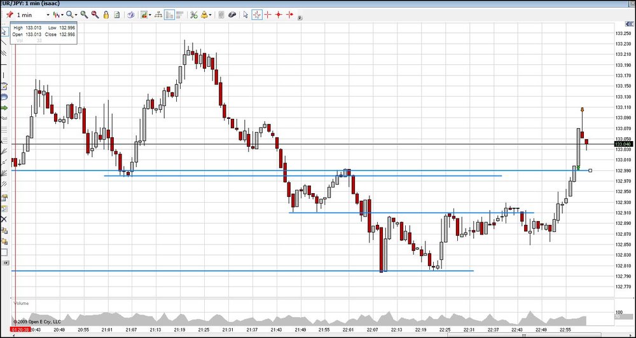
Task: Click the red pushpin icon
Action: coord(9,15)
